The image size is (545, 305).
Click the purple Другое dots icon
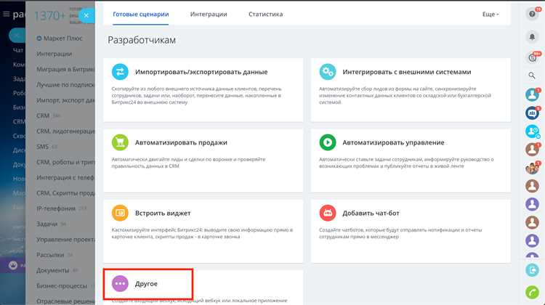pyautogui.click(x=120, y=283)
